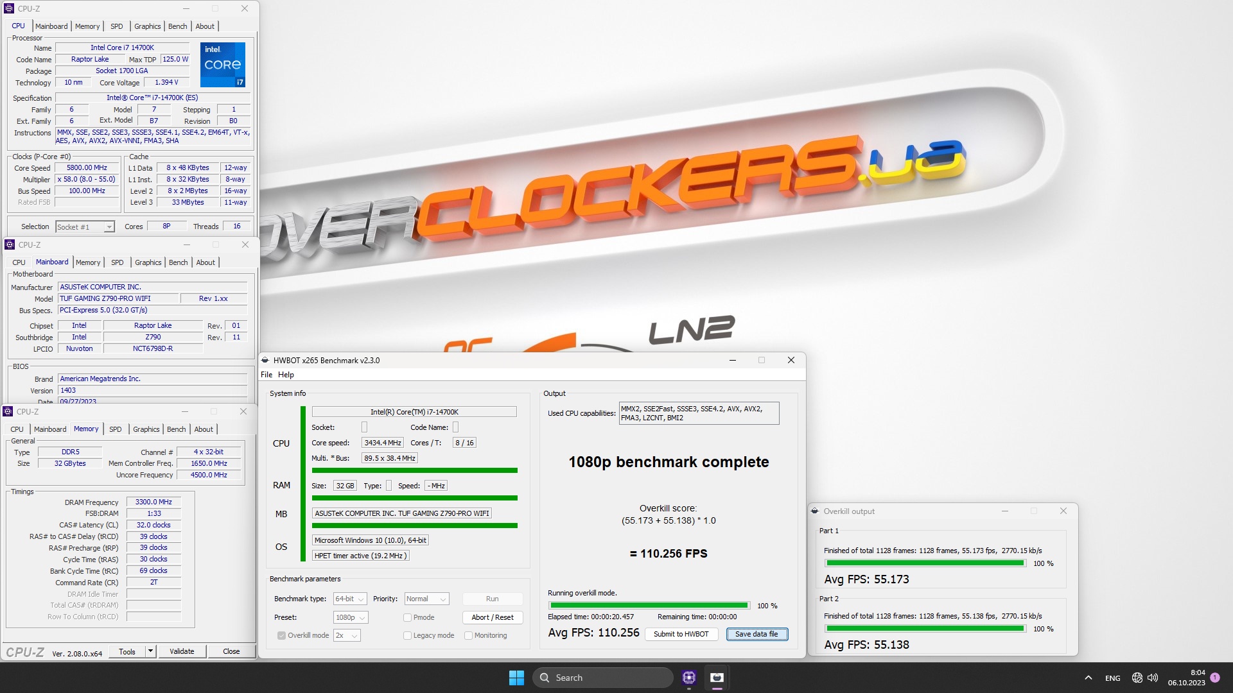The width and height of the screenshot is (1233, 693).
Task: Open About tab in top CPU-Z window
Action: [205, 26]
